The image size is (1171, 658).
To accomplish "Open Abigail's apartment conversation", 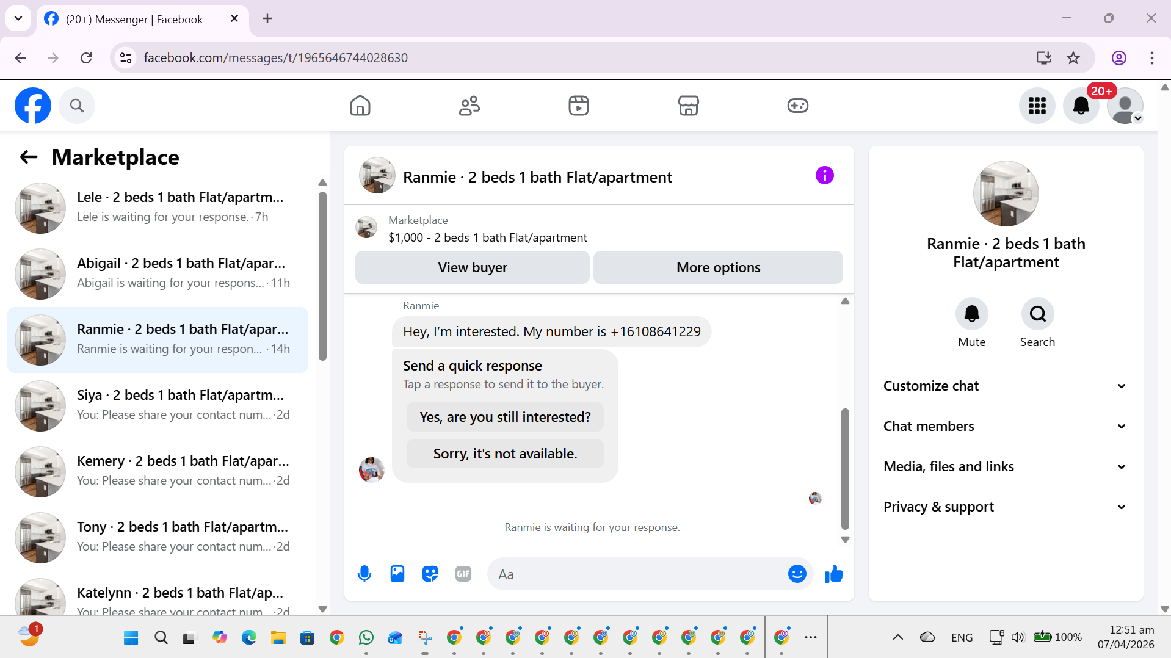I will (x=158, y=274).
